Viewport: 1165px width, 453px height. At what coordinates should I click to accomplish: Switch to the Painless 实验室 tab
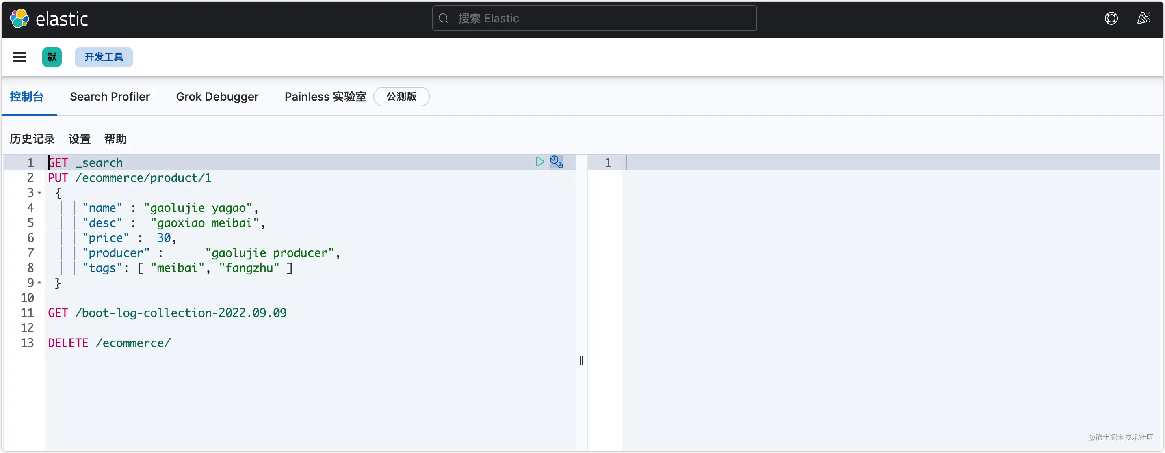point(324,96)
